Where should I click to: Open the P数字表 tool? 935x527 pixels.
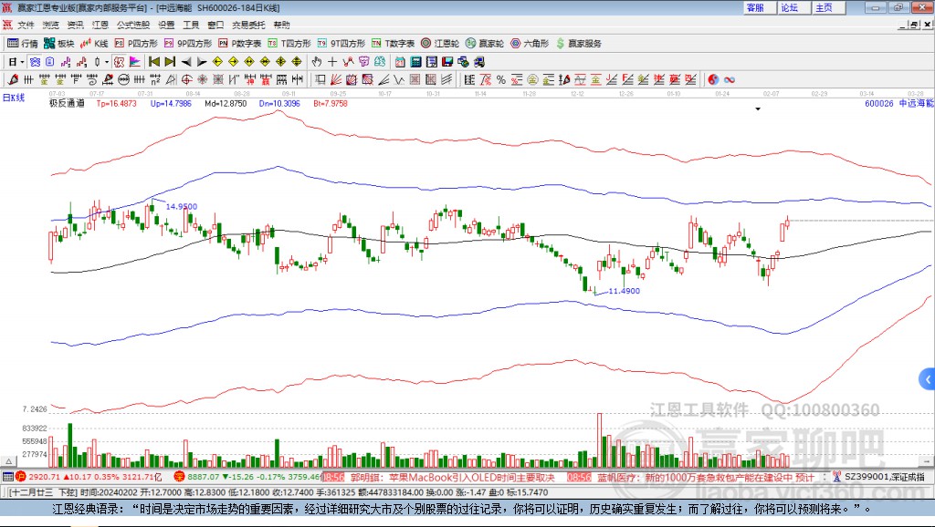[240, 44]
